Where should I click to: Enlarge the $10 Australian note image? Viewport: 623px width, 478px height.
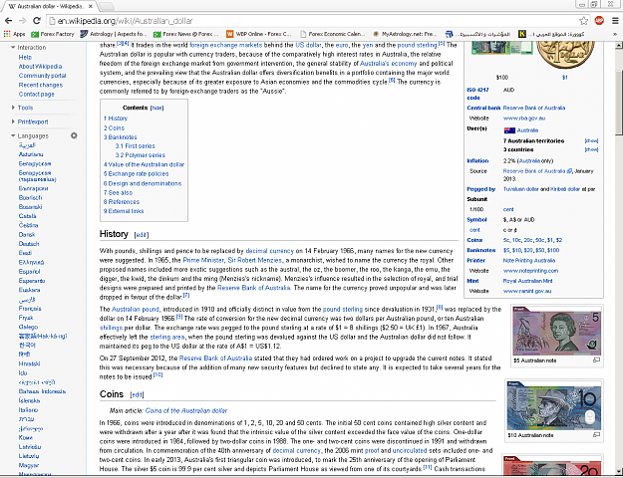coord(596,435)
